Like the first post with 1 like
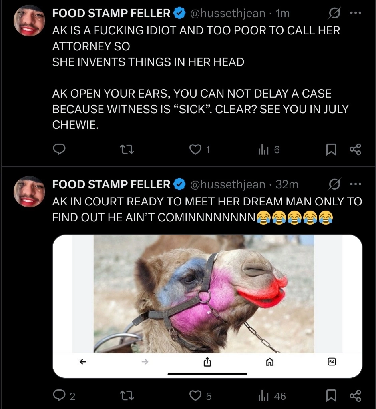The image size is (376, 409). pyautogui.click(x=199, y=150)
